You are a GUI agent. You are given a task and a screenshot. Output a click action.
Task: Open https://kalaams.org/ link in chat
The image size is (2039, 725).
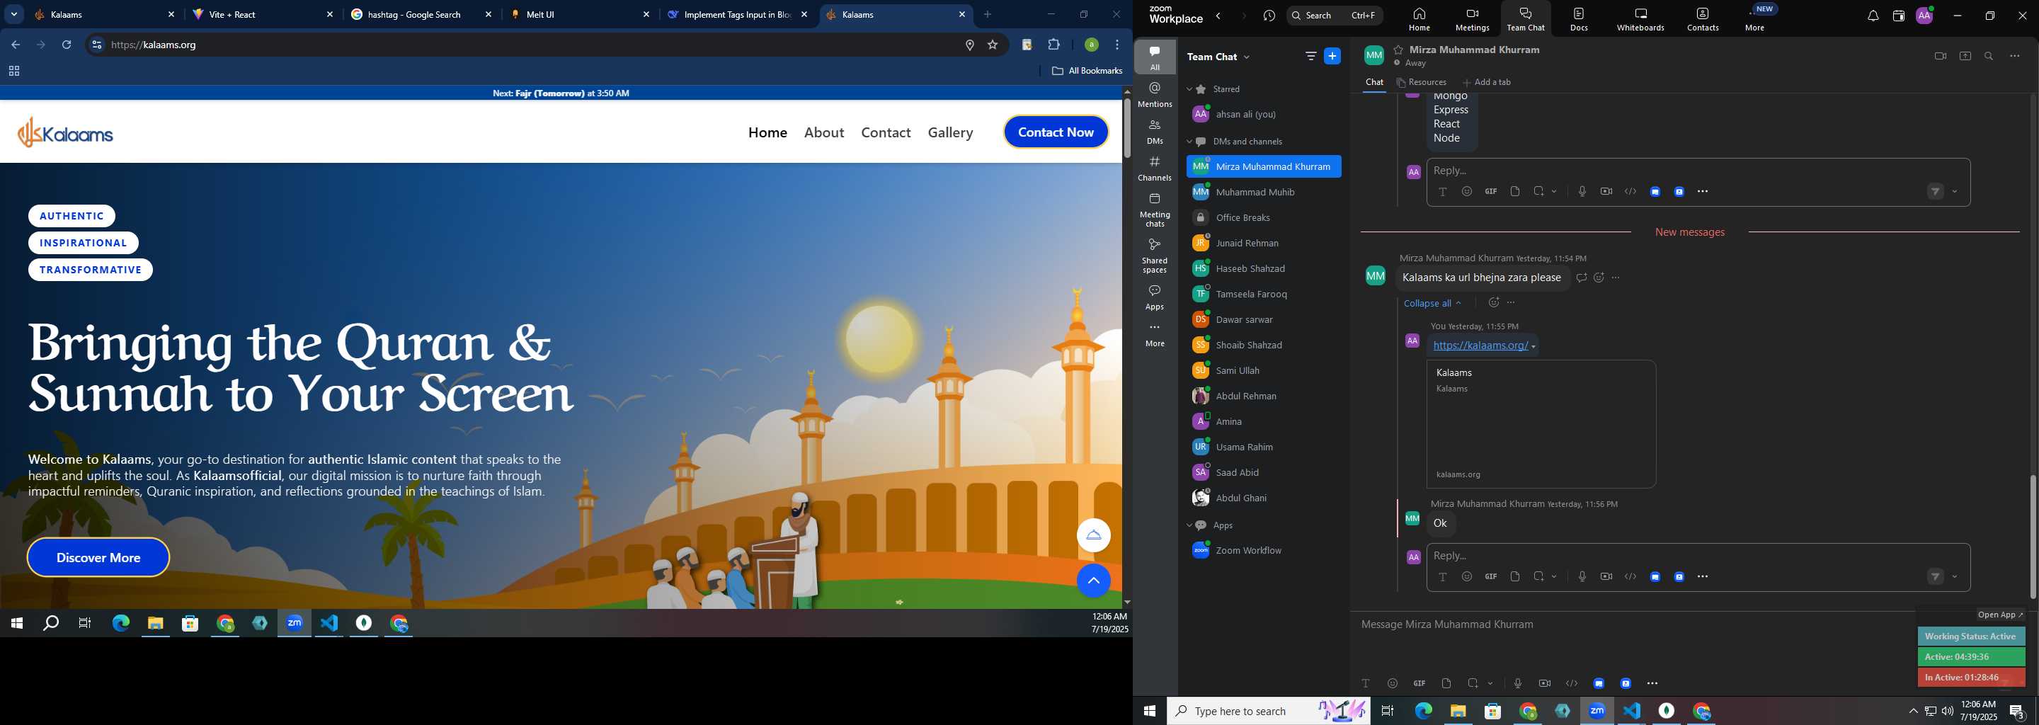coord(1480,346)
